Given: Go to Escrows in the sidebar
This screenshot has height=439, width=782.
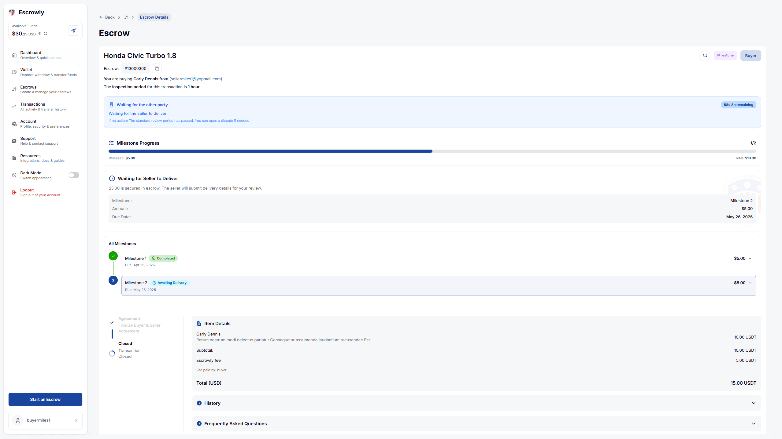Looking at the screenshot, I should [x=45, y=89].
